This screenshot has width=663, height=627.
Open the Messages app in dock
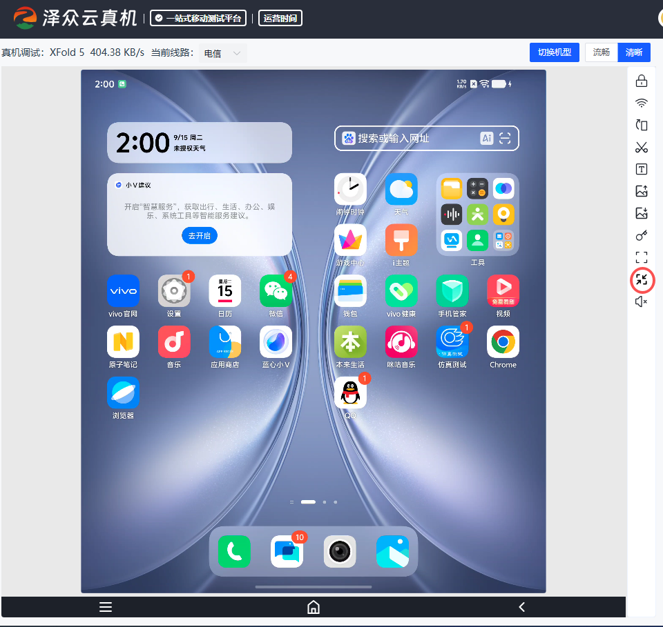coord(287,551)
